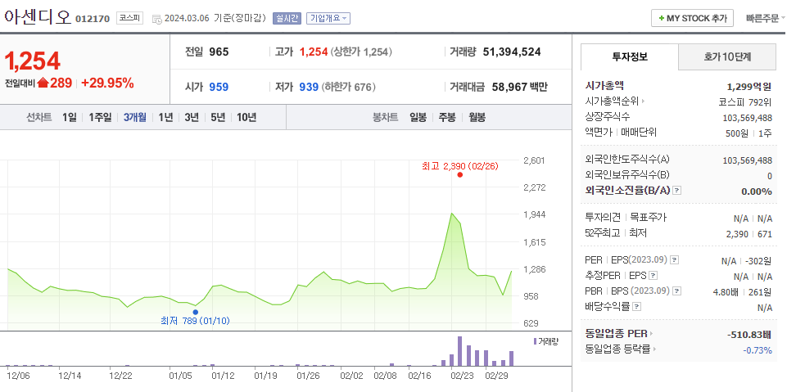Select the 10년 line chart period
Image resolution: width=805 pixels, height=392 pixels.
[246, 117]
